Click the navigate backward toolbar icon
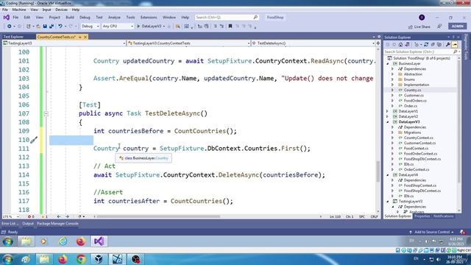 [10, 26]
